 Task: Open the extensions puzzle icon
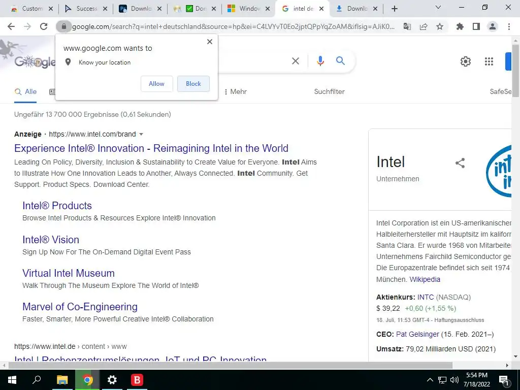coord(460,26)
